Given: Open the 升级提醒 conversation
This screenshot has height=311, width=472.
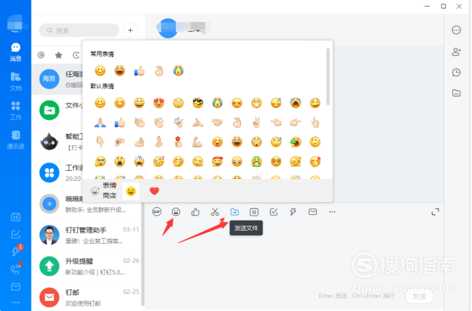Looking at the screenshot, I should (x=88, y=266).
